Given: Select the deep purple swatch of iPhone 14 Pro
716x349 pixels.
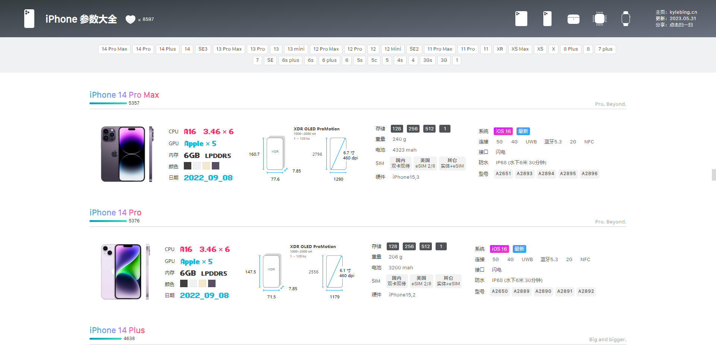Looking at the screenshot, I should coord(212,283).
